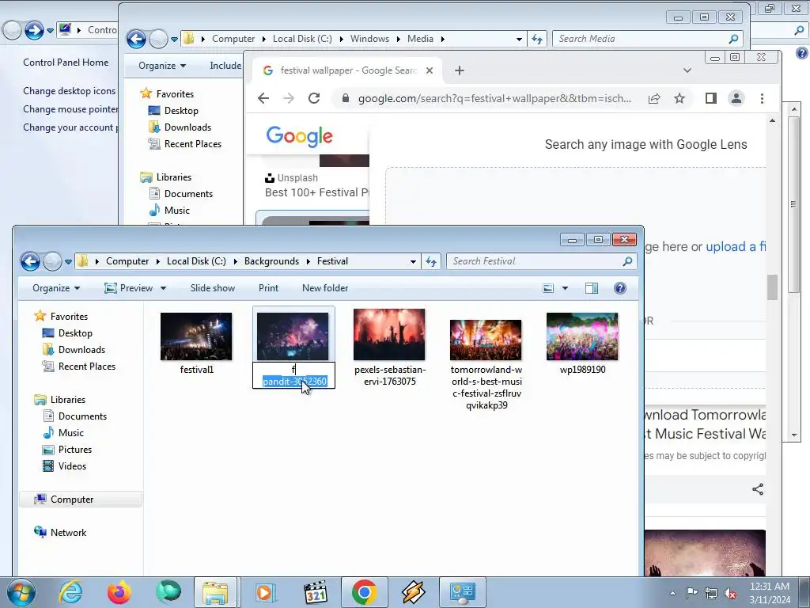Click Slide show in the toolbar
This screenshot has height=608, width=810.
212,288
